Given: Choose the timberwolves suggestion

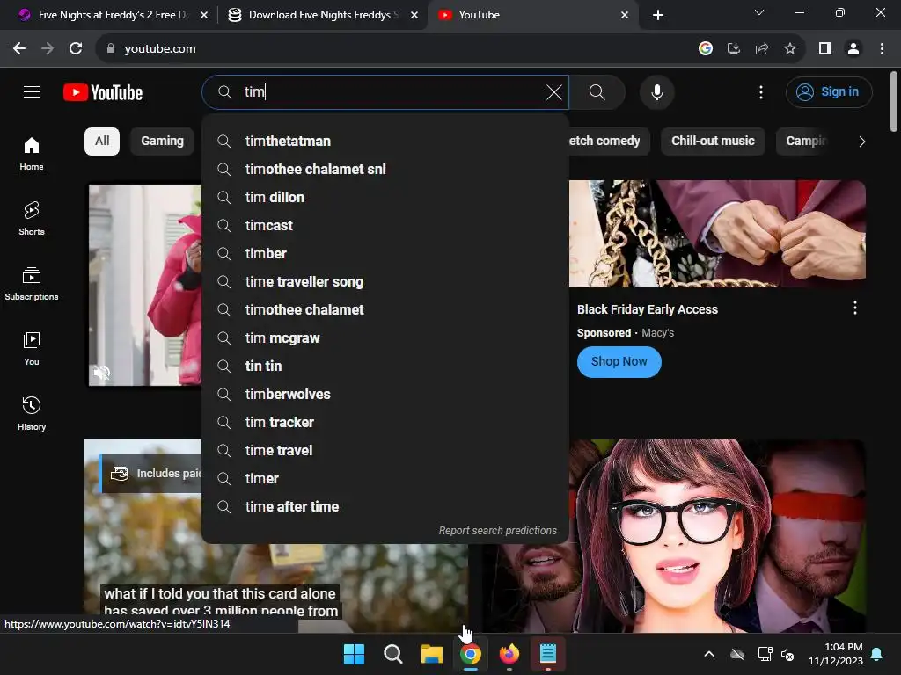Looking at the screenshot, I should click(x=385, y=395).
